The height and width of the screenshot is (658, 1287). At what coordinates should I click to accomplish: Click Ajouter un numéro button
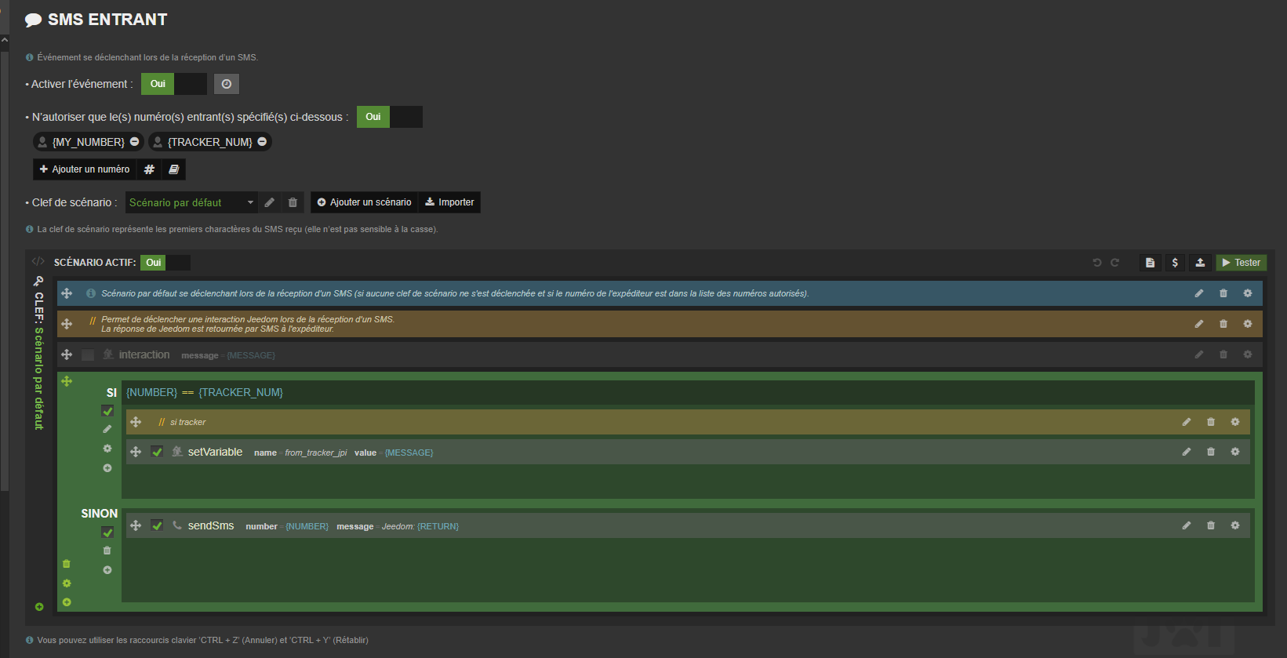point(85,169)
